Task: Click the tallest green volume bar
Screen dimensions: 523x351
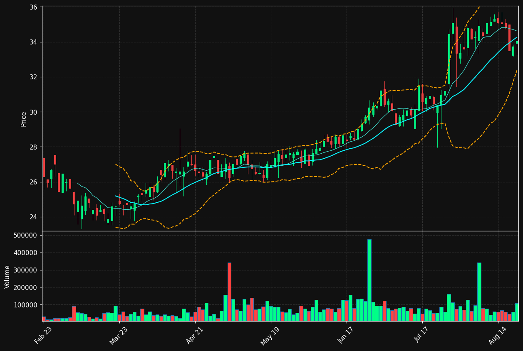Action: click(369, 280)
